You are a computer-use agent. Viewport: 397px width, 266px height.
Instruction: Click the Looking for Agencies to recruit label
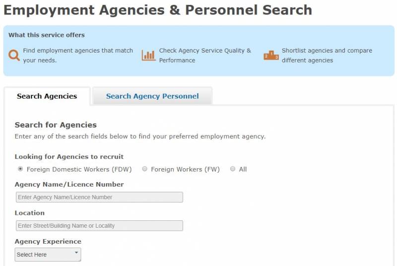(x=69, y=157)
